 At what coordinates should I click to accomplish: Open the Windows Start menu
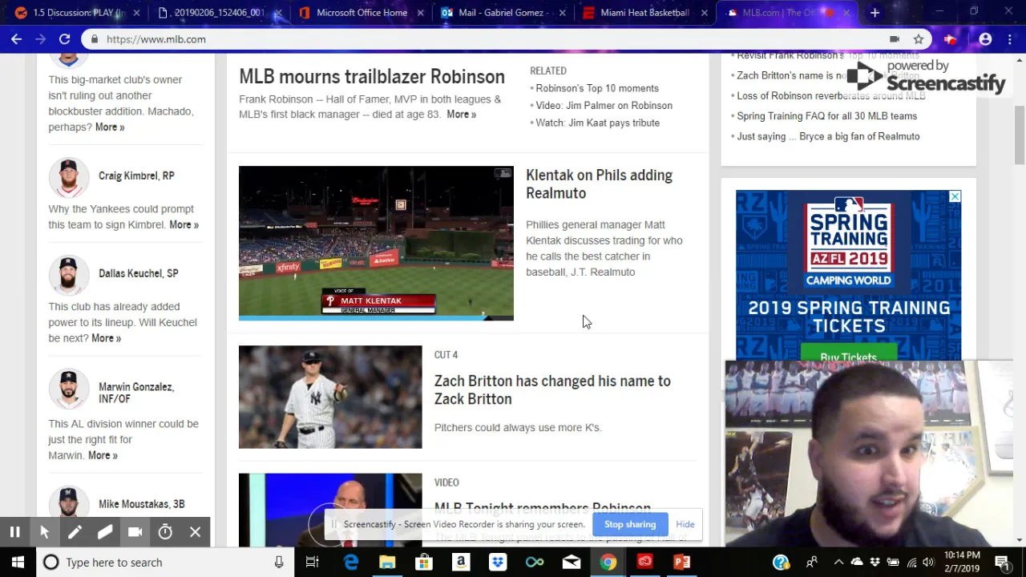point(18,563)
